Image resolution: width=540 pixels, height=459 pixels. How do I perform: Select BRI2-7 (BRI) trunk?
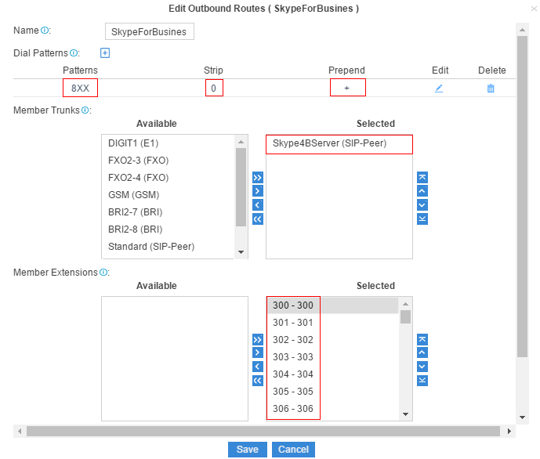pyautogui.click(x=168, y=212)
